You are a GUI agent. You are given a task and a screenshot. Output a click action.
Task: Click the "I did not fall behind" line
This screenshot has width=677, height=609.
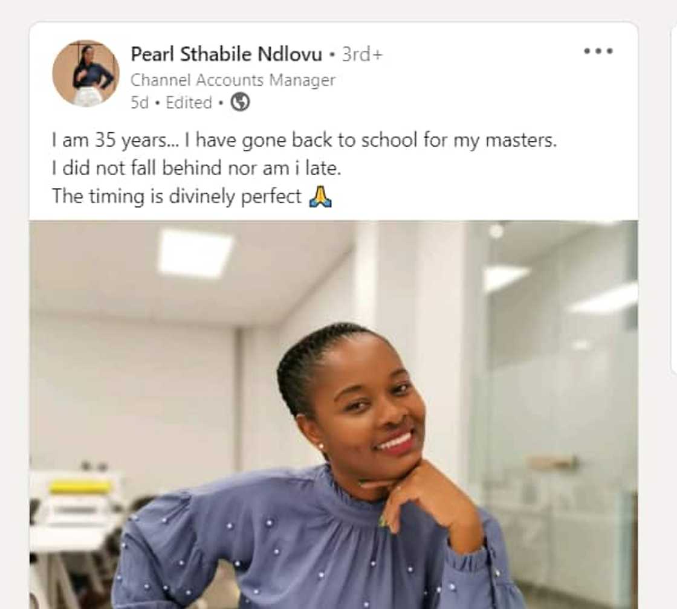click(x=196, y=169)
